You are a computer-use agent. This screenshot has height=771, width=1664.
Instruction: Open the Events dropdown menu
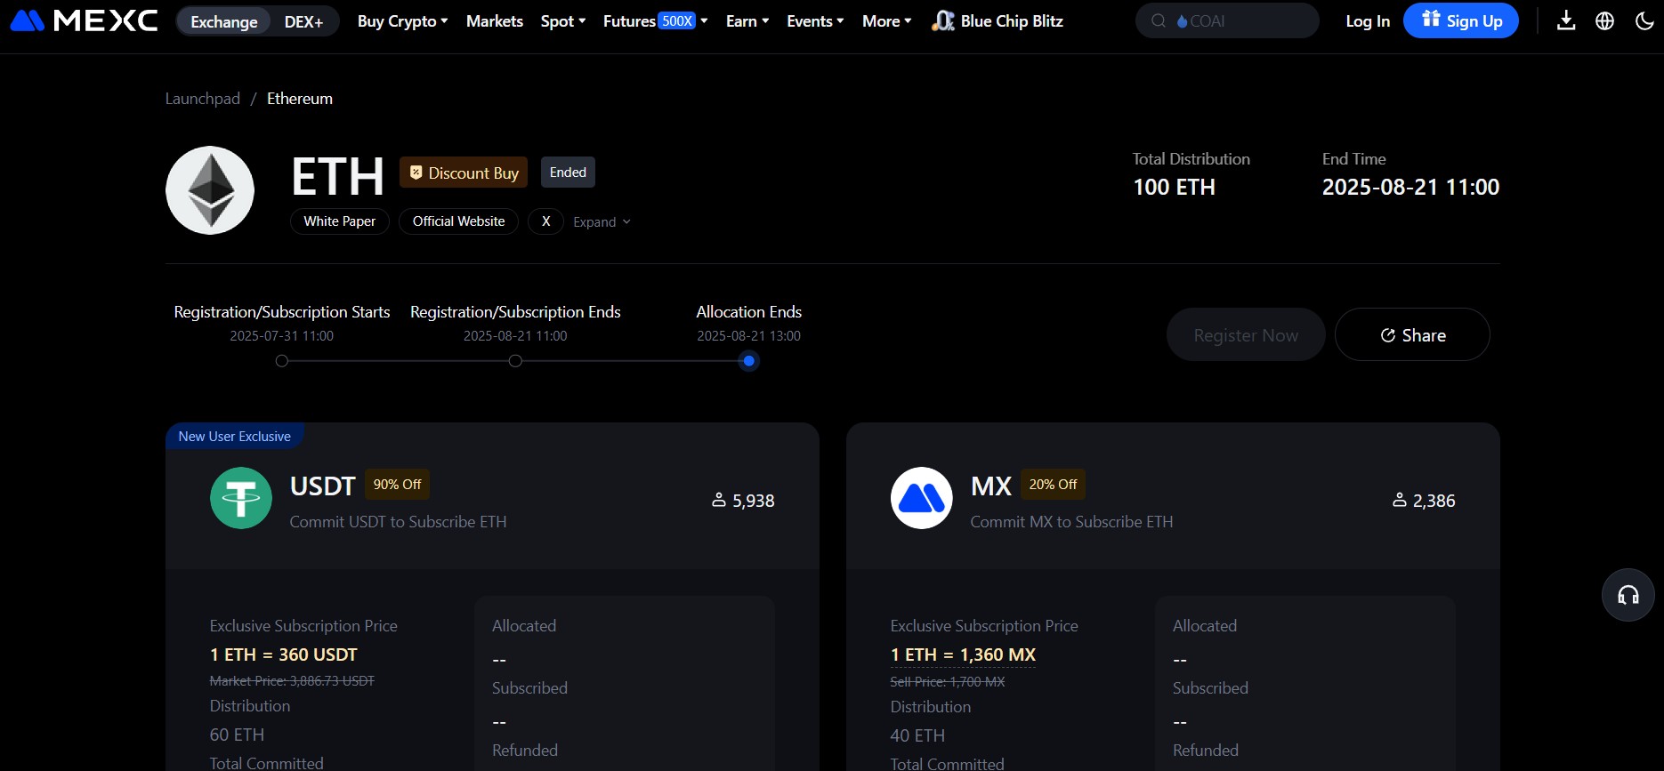(x=815, y=20)
